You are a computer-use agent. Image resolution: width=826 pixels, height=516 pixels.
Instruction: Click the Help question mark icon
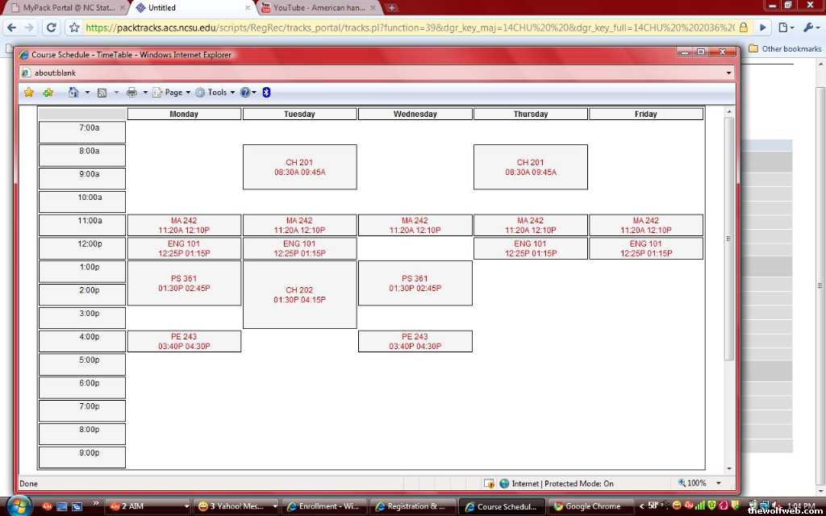pyautogui.click(x=245, y=93)
